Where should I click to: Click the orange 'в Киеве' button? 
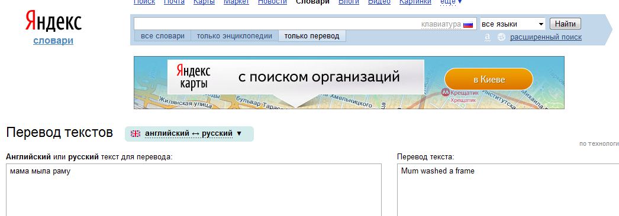point(489,79)
